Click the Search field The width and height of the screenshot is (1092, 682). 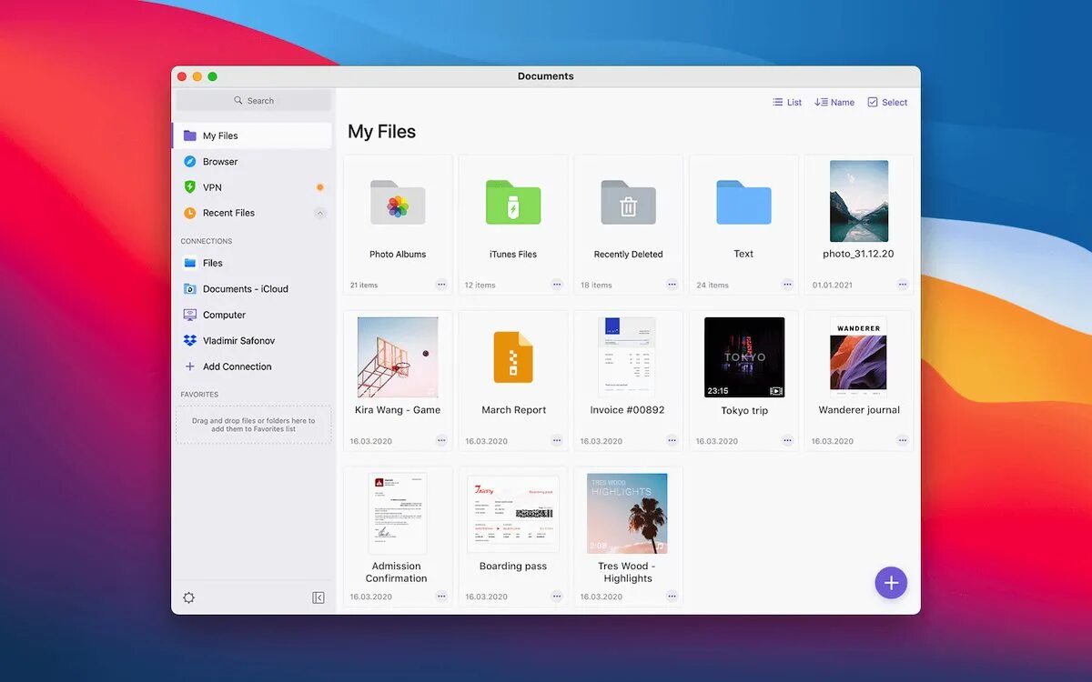254,100
